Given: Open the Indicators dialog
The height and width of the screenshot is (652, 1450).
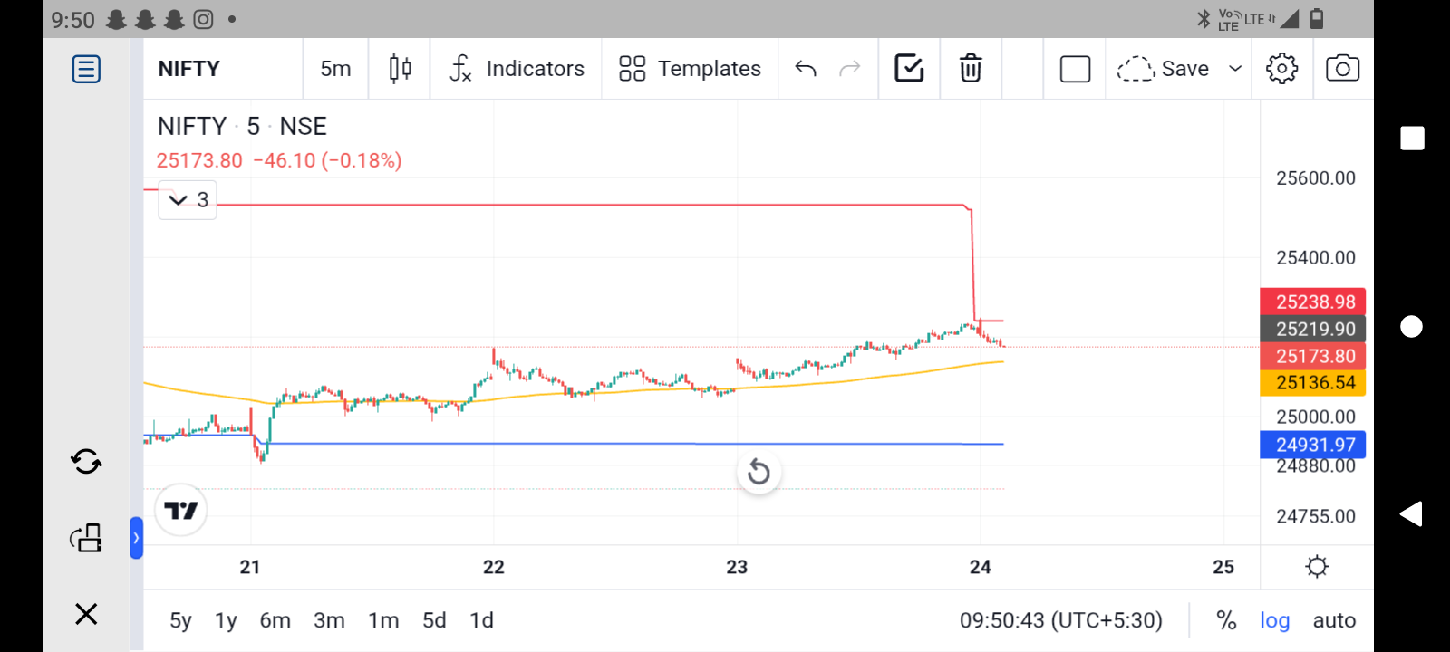Looking at the screenshot, I should pos(517,69).
